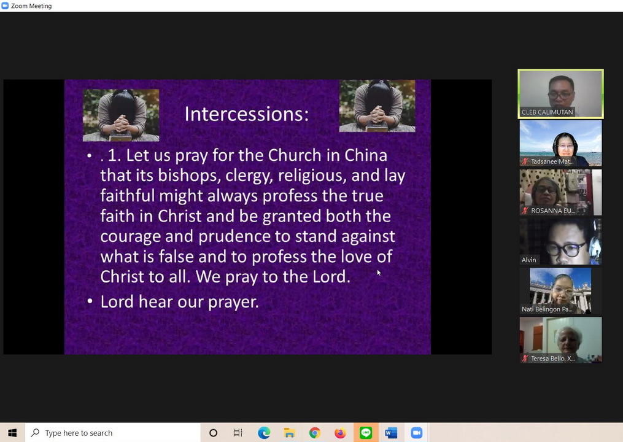
Task: Open File Explorer from the taskbar
Action: click(289, 433)
